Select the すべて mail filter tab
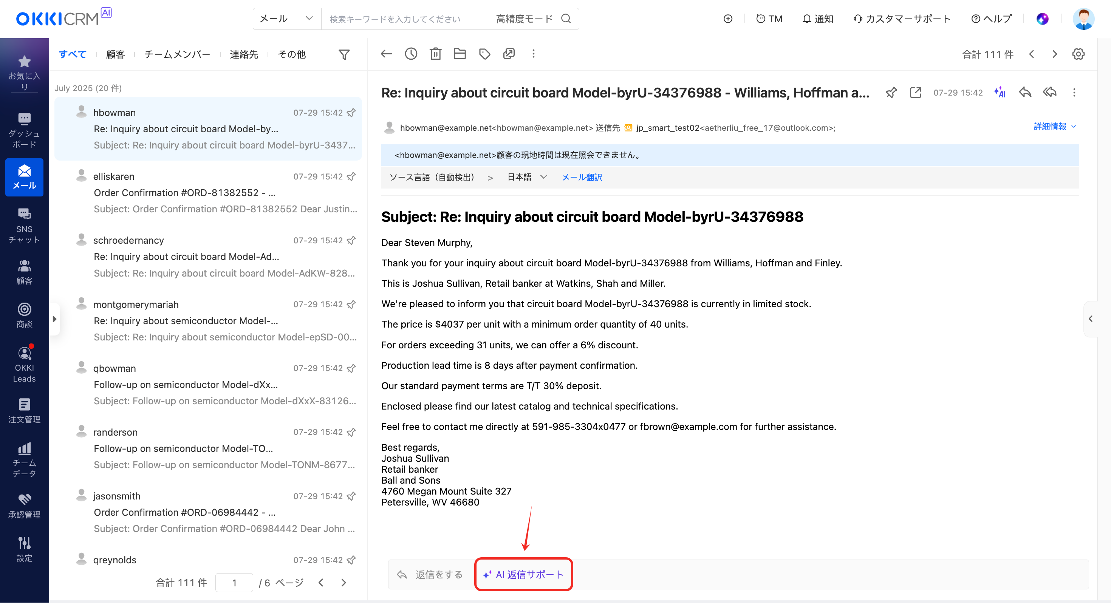The height and width of the screenshot is (603, 1111). [x=73, y=54]
